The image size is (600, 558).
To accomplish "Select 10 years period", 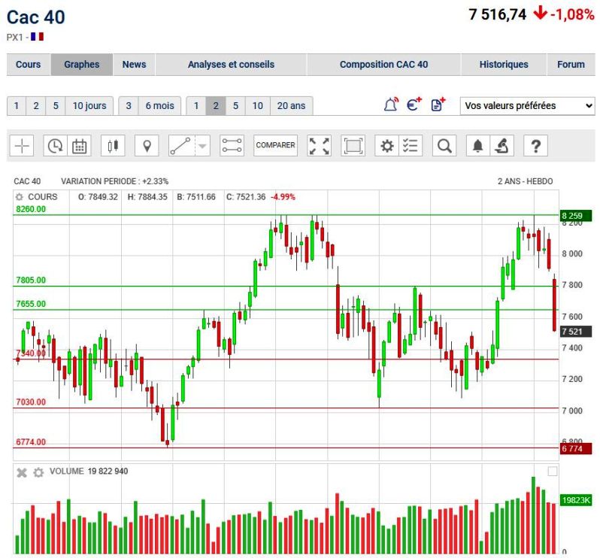I will point(258,105).
